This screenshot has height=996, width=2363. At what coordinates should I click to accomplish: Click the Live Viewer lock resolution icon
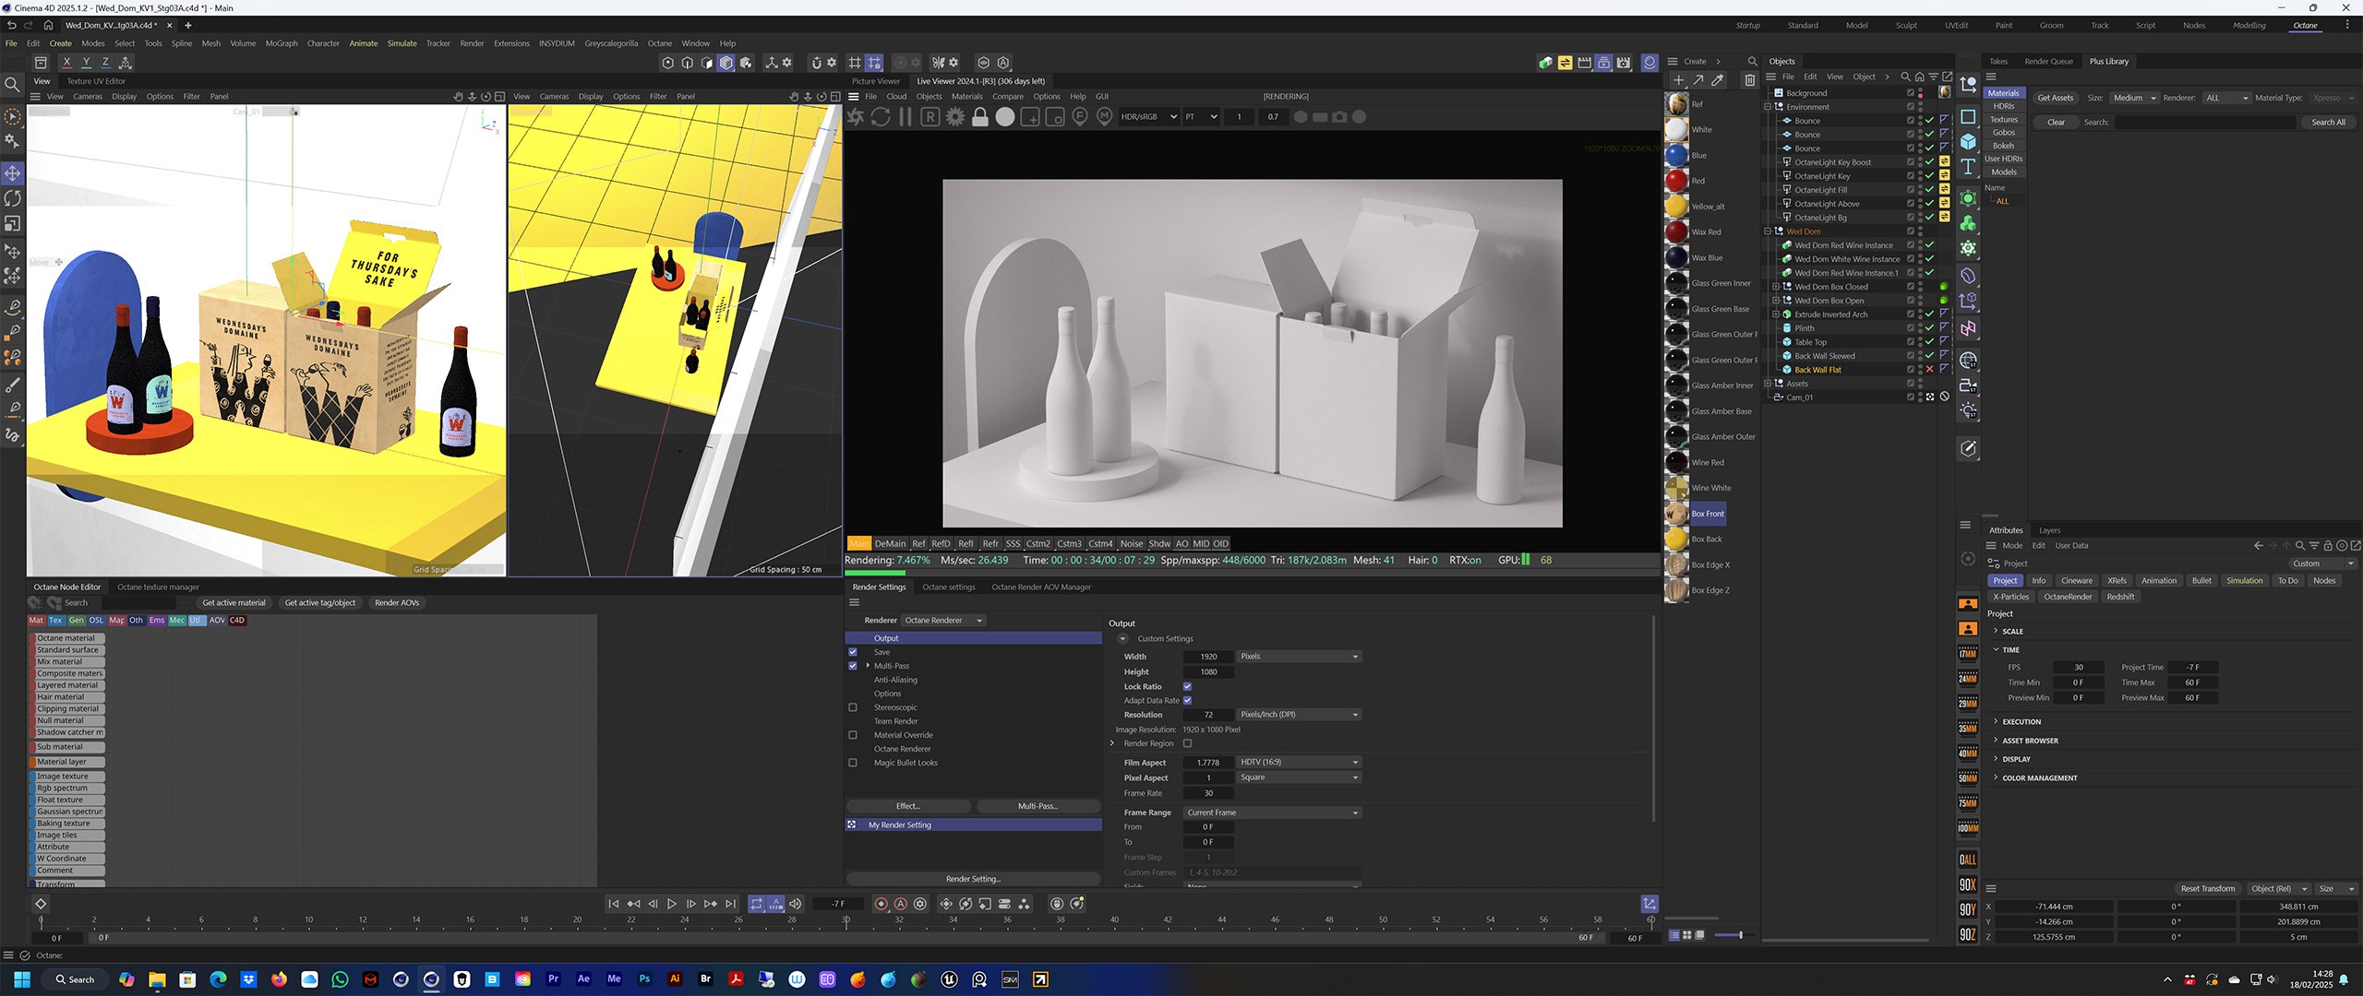[x=980, y=117]
